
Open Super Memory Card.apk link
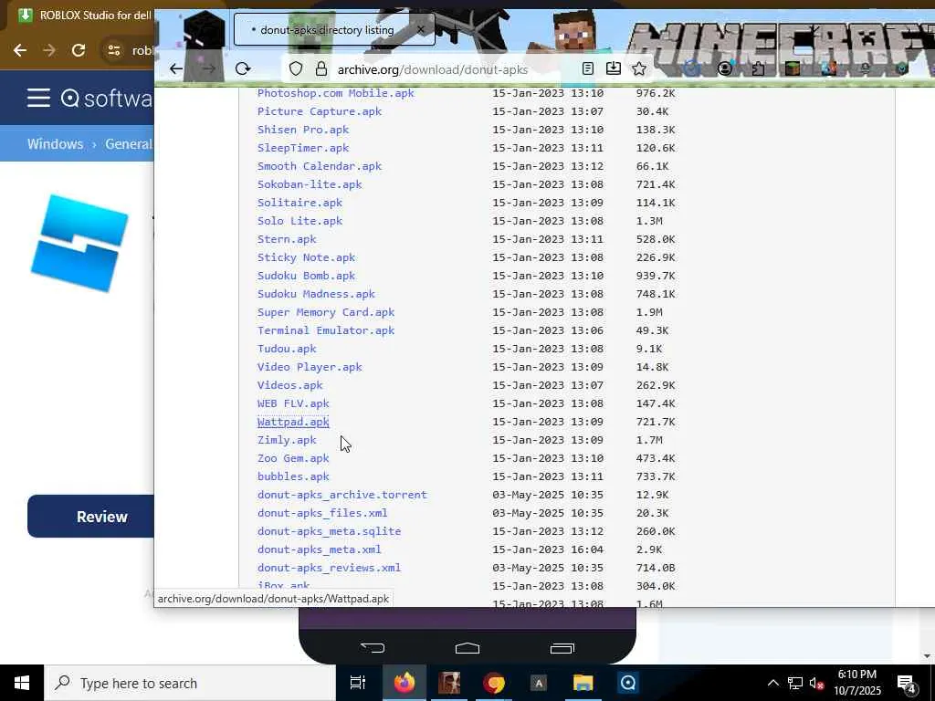tap(326, 312)
